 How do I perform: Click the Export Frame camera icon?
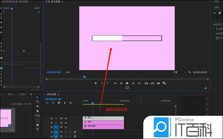(158, 83)
